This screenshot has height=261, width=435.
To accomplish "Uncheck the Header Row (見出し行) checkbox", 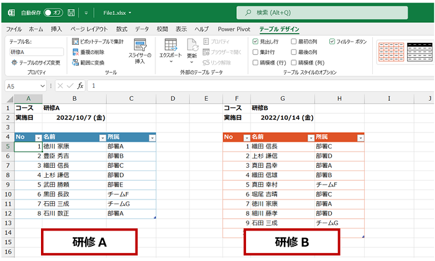I will click(x=256, y=42).
